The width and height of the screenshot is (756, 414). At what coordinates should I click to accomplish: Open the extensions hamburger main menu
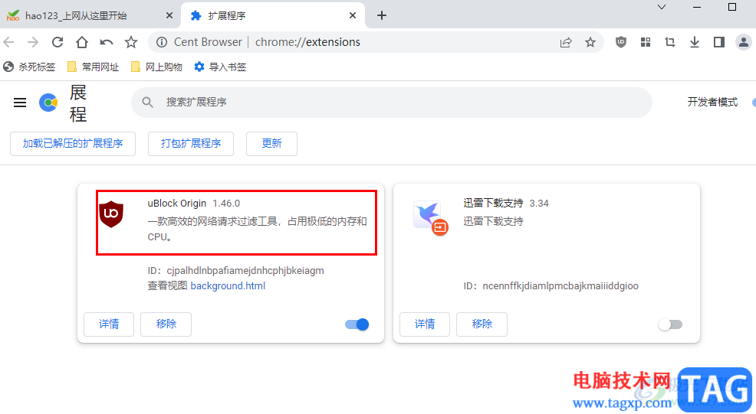click(20, 103)
